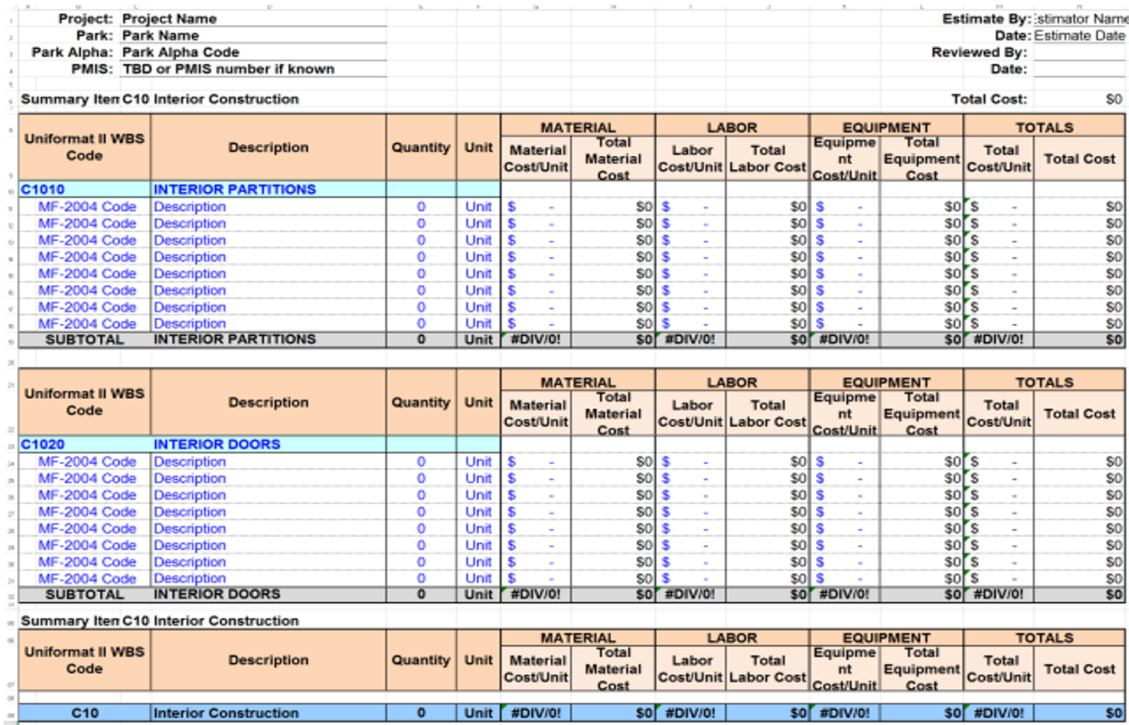Click the #DIV/0! material cell in Interior Doors subtotal

535,594
